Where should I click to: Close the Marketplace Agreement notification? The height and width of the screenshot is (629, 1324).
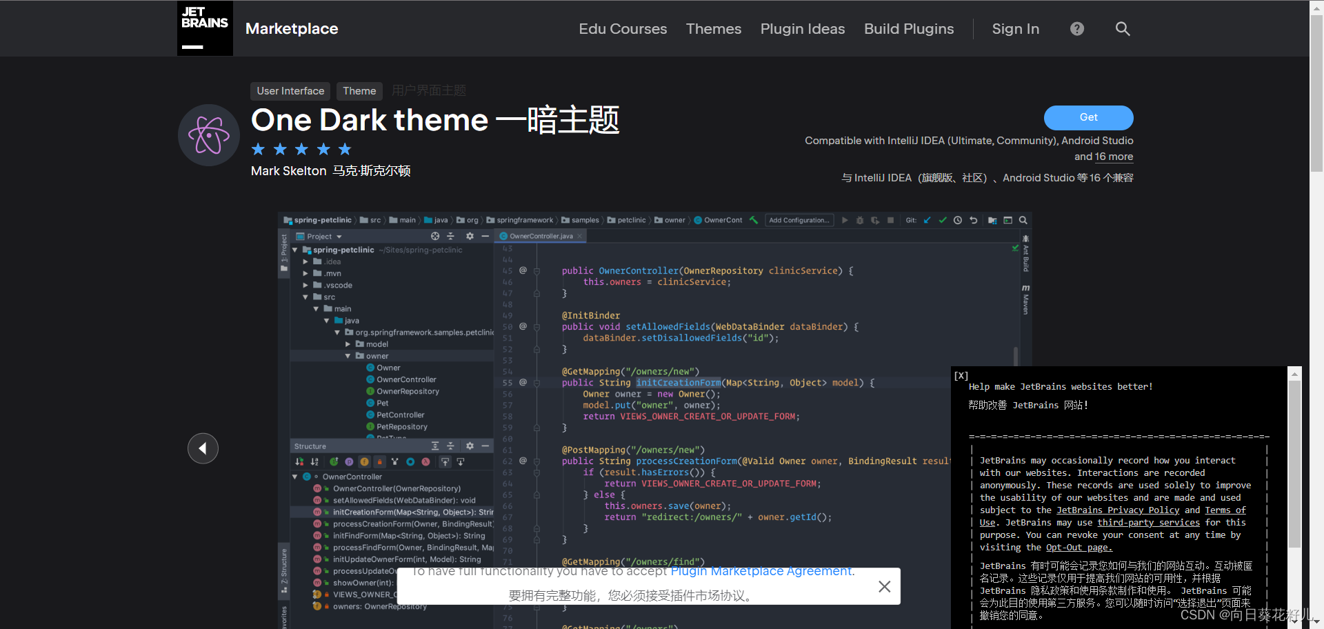(885, 586)
